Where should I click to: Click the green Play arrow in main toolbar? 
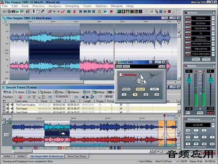click(x=17, y=11)
